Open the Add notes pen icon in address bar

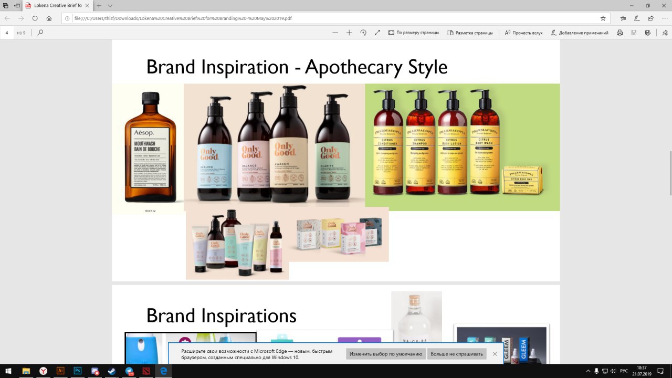pyautogui.click(x=636, y=18)
